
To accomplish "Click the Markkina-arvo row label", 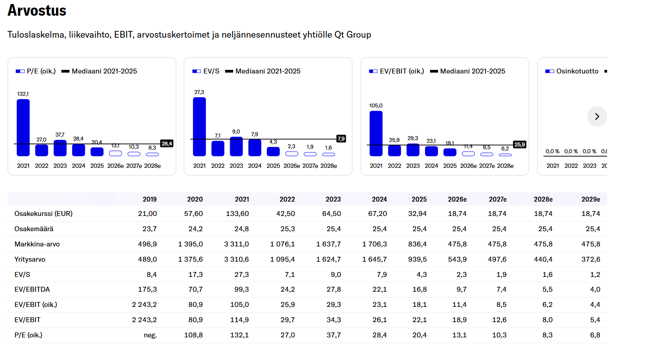I will pos(37,244).
